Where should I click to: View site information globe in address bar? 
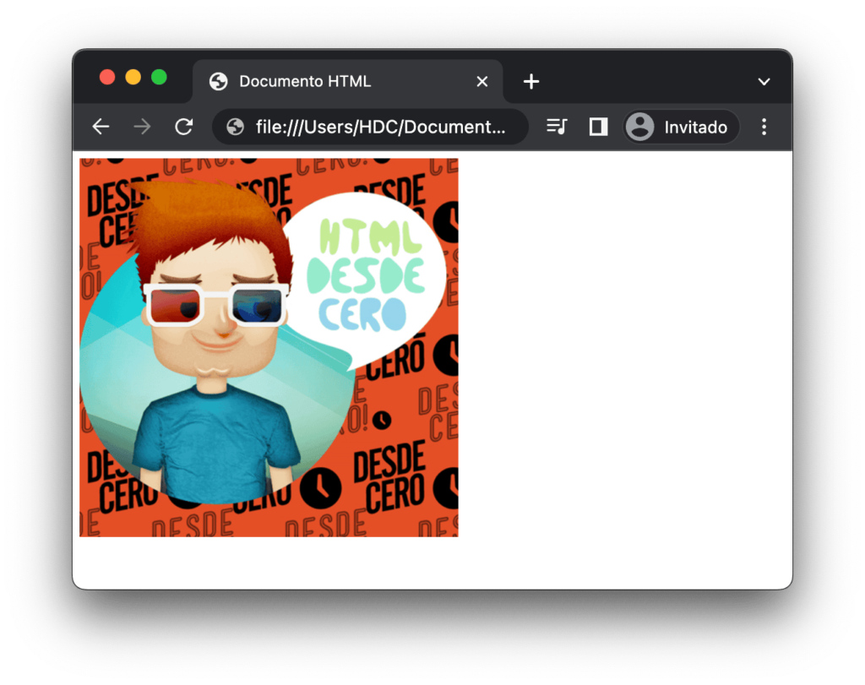pyautogui.click(x=236, y=127)
